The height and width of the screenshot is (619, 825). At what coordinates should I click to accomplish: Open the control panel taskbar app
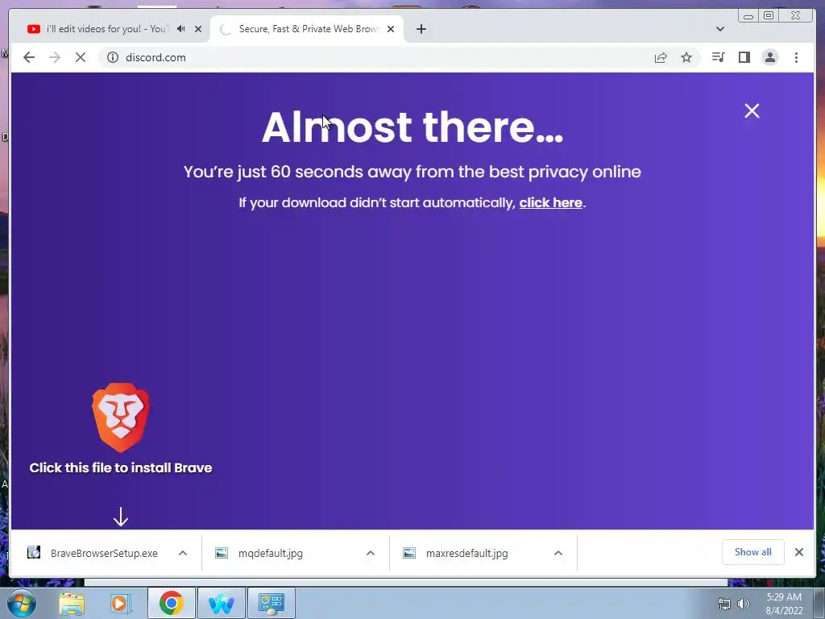coord(271,603)
